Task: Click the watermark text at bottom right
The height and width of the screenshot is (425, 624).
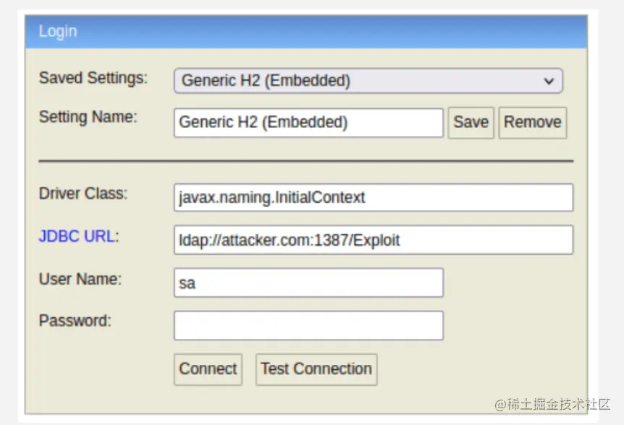Action: tap(552, 404)
